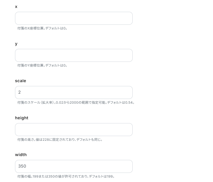Click into the y coordinate input field

pyautogui.click(x=74, y=55)
